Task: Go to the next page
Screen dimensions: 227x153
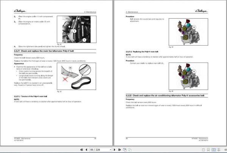Action: point(115,150)
